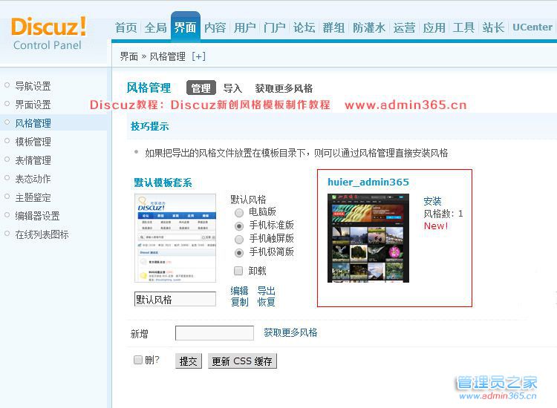The image size is (557, 408).
Task: Check the 卸载 checkbox
Action: tap(238, 271)
